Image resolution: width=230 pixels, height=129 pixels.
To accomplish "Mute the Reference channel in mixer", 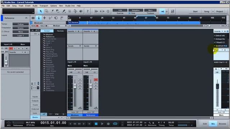I will (x=96, y=80).
